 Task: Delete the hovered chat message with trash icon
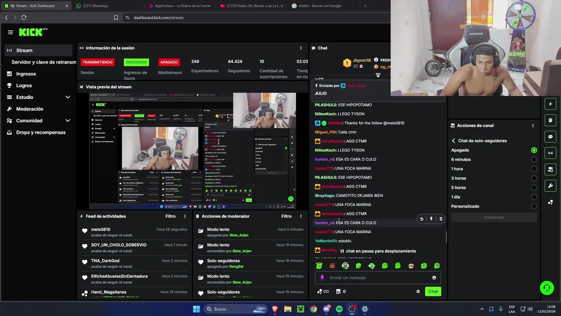coord(441,219)
